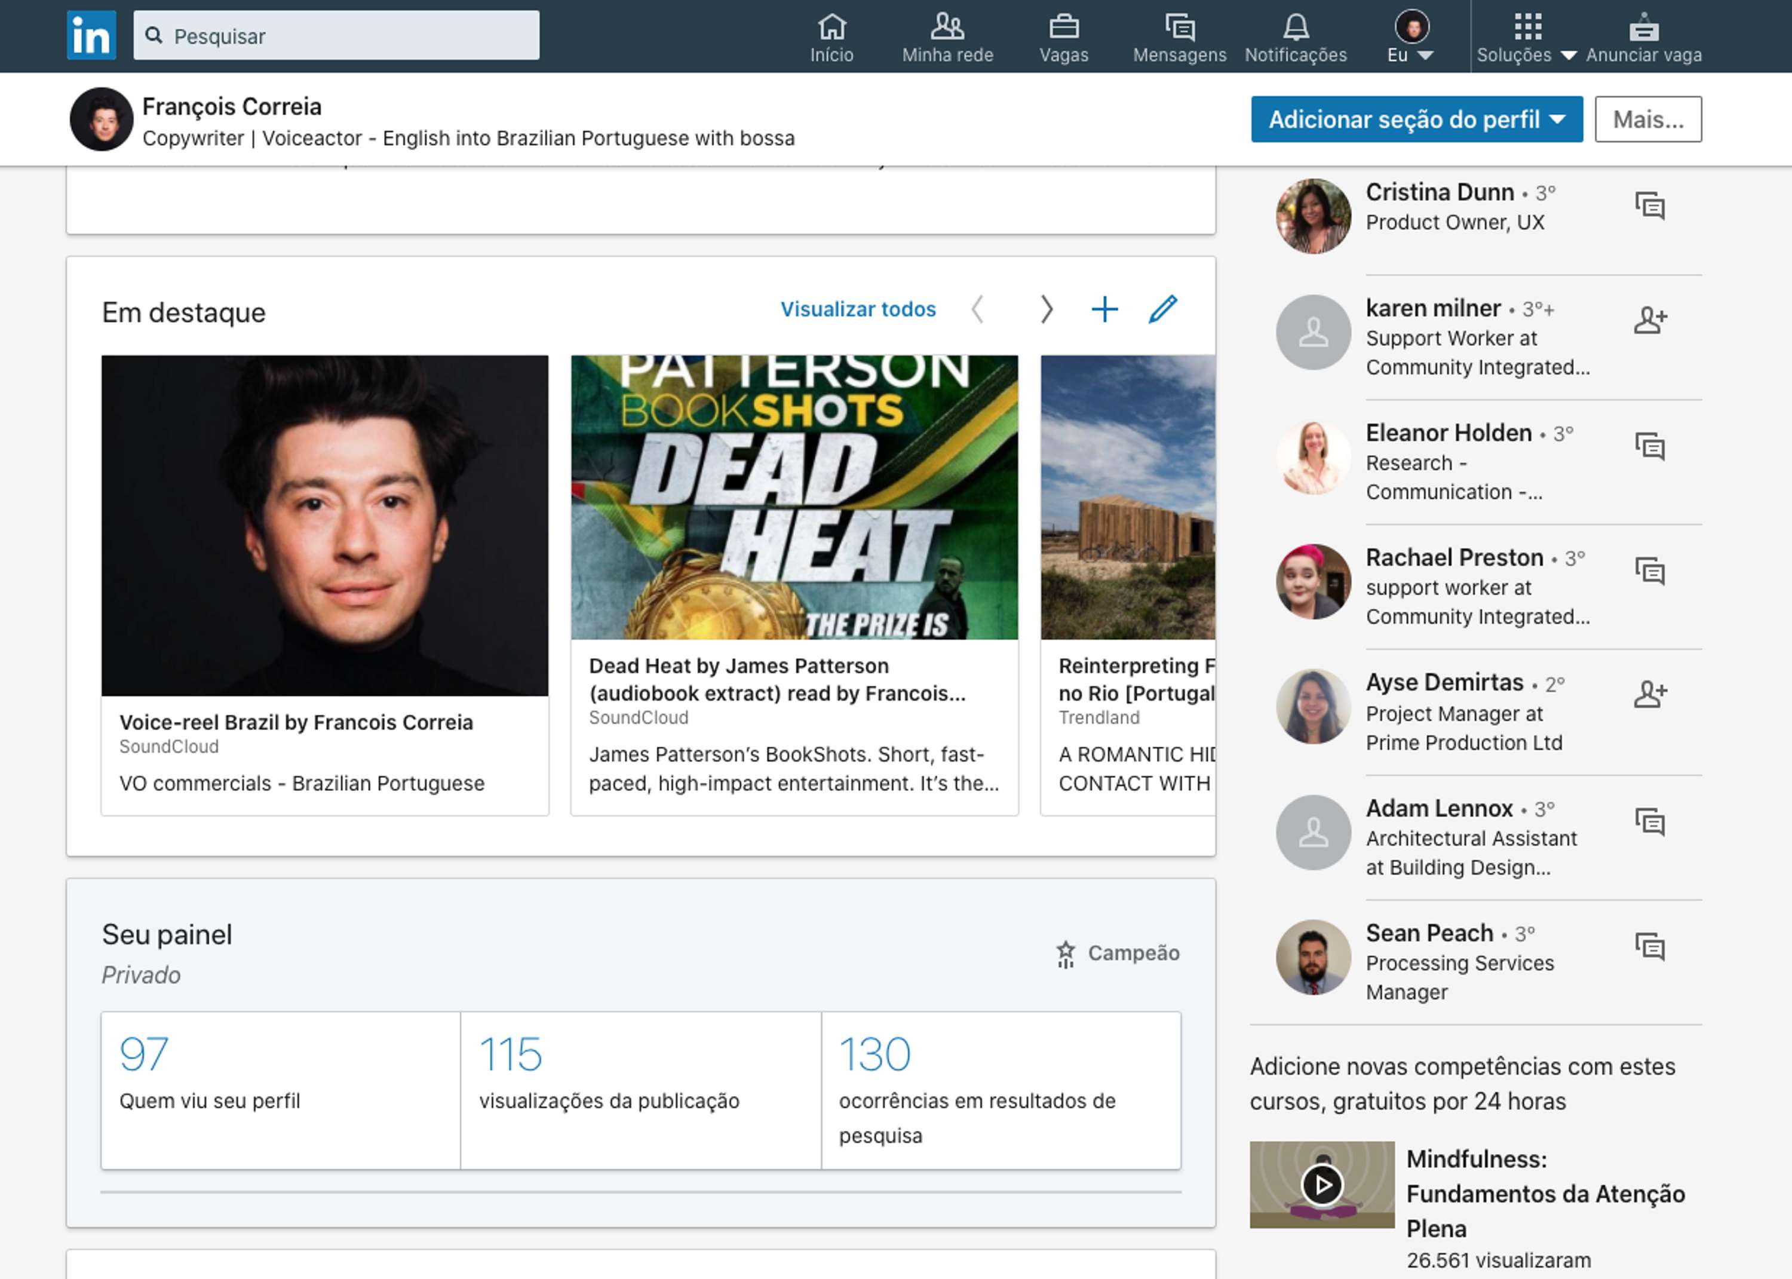The height and width of the screenshot is (1279, 1792).
Task: Open Ayse Demirtas profile name
Action: [x=1445, y=682]
